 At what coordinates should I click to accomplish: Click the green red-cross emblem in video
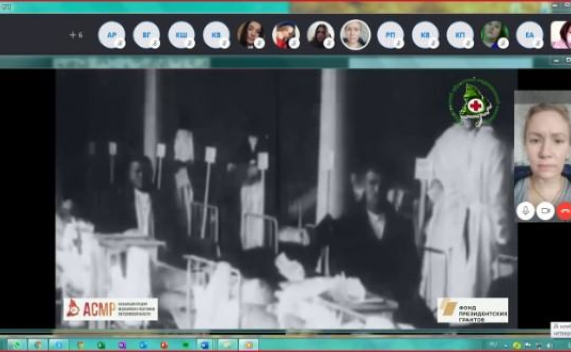(473, 104)
